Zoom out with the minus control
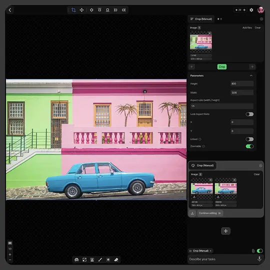Screen dimensions: 270x270 pos(10,260)
